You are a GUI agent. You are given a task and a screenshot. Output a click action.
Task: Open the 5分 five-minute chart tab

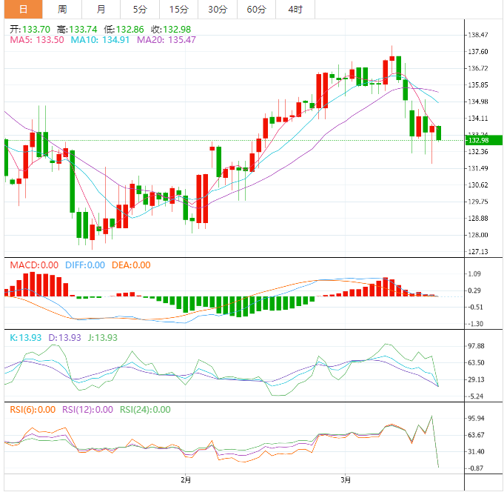coord(140,10)
